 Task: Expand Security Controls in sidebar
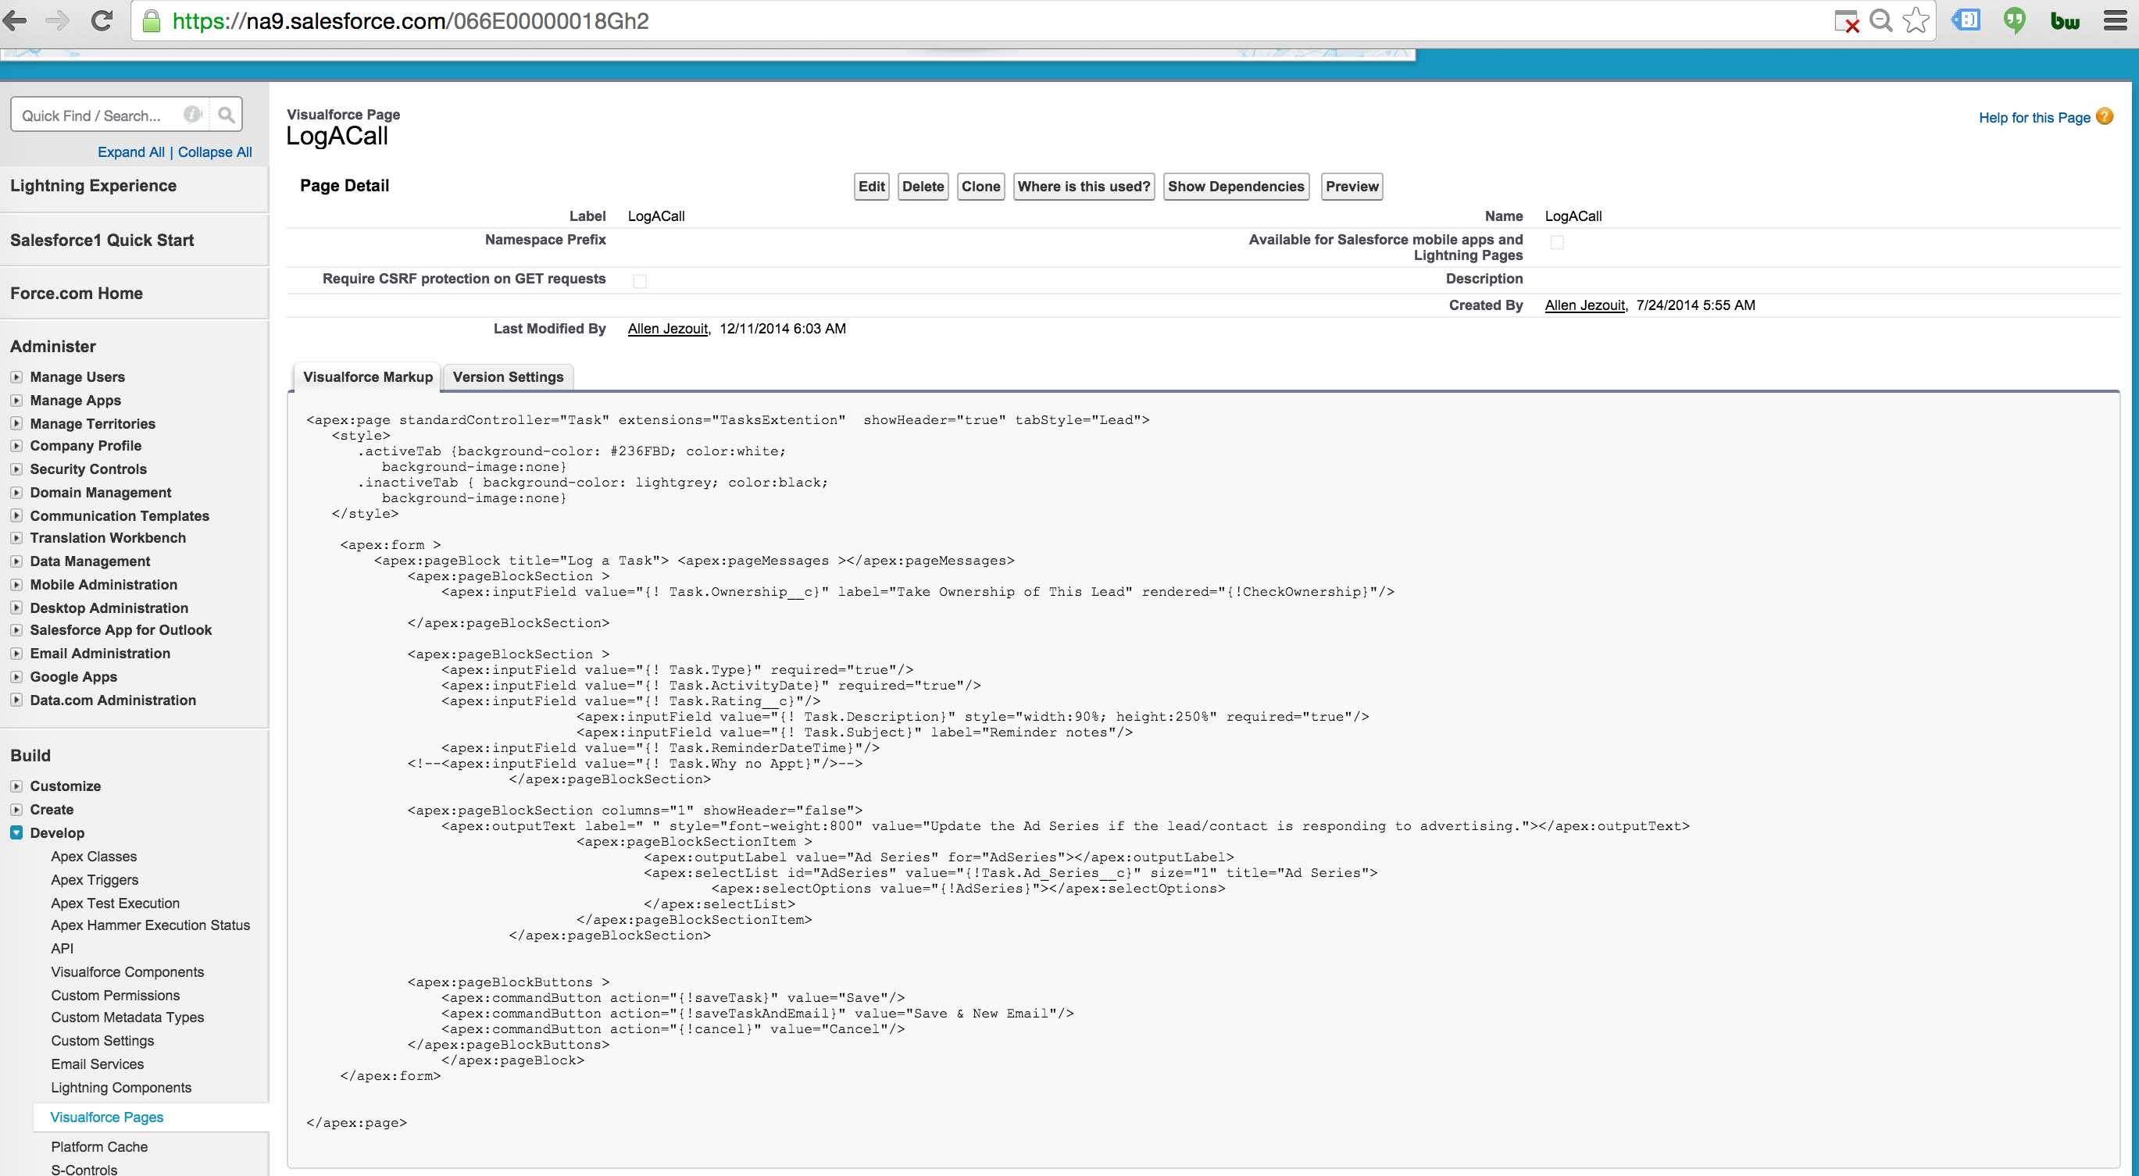[16, 469]
